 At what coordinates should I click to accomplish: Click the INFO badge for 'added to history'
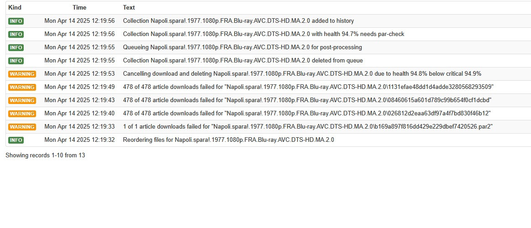[x=16, y=21]
